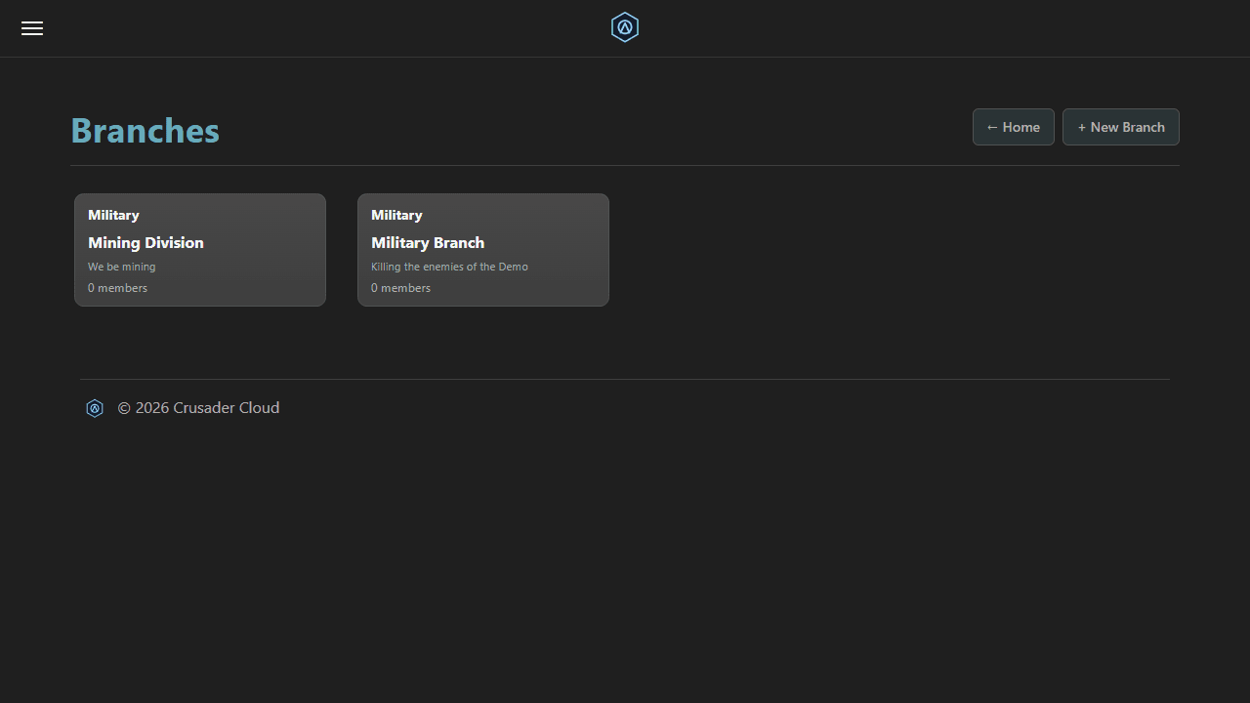This screenshot has height=703, width=1250.
Task: Select the "Military Branch" title text
Action: tap(428, 243)
